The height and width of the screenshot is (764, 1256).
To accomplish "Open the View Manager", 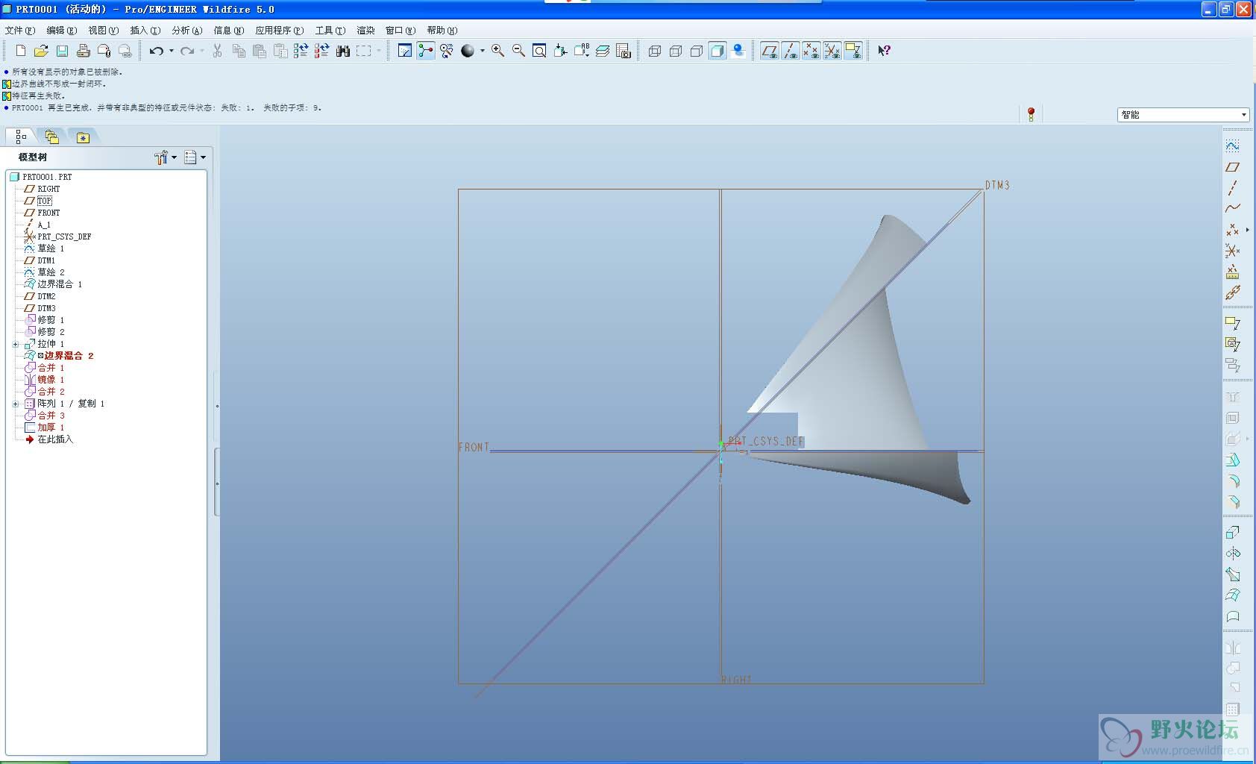I will [x=624, y=51].
